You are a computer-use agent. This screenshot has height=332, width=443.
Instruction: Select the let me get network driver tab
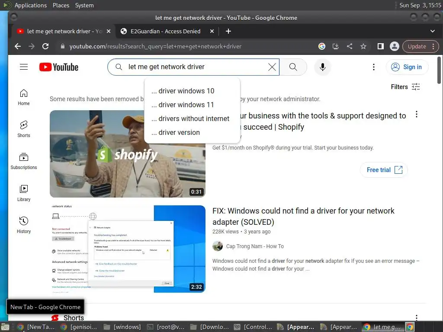(64, 31)
